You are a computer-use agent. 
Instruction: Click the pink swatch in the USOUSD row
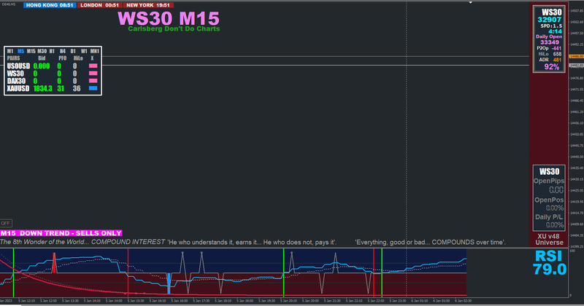coord(93,66)
